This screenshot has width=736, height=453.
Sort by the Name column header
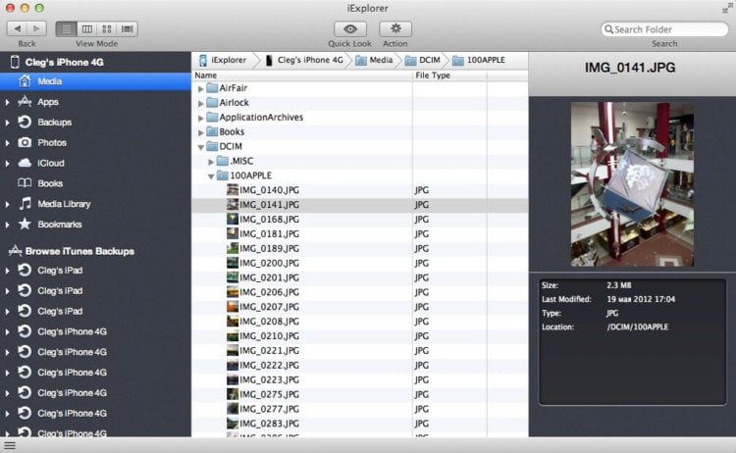(302, 75)
